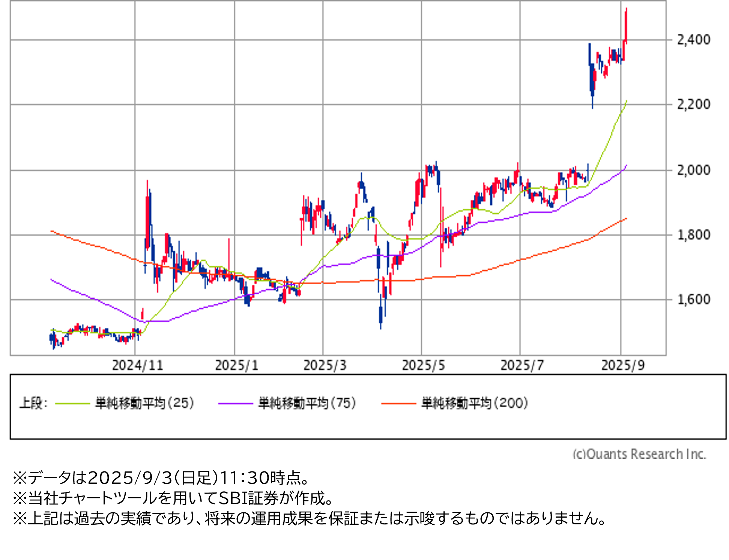Click the 2025/9 date axis label
Viewport: 729px width, 560px height.
click(x=623, y=365)
